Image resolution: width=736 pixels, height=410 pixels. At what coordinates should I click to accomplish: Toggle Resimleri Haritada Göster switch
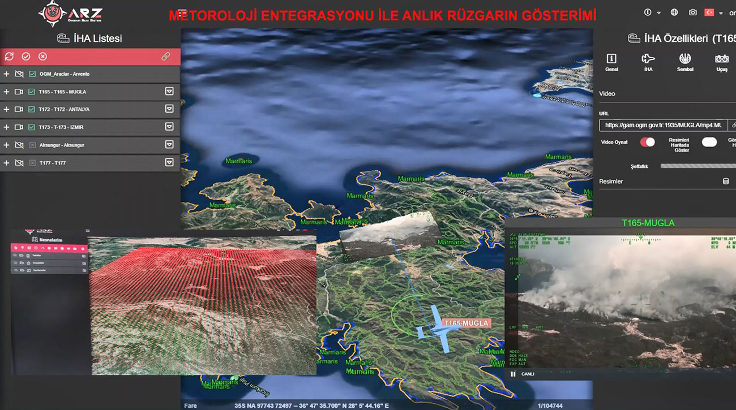pos(709,142)
